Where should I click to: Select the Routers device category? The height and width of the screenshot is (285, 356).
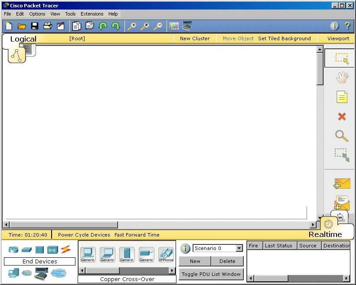13,250
